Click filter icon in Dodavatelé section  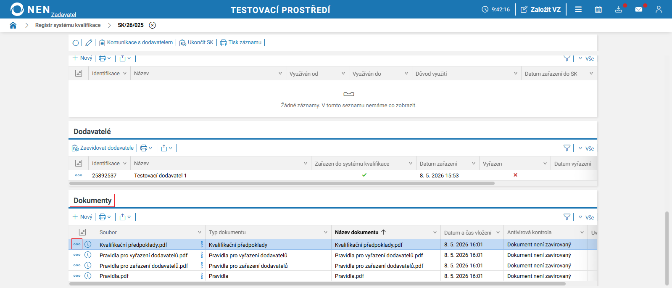click(567, 148)
